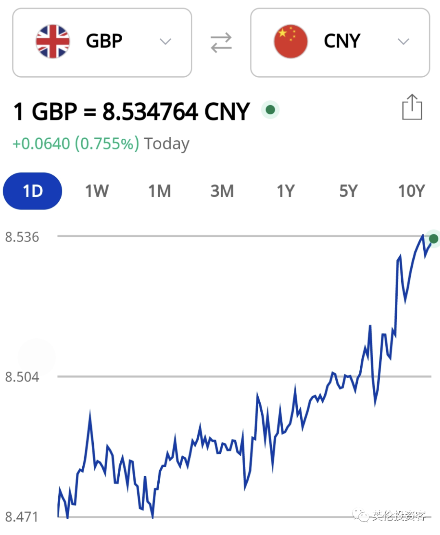Expand the CNY currency dropdown arrow
Viewport: 440px width, 535px height.
pyautogui.click(x=403, y=42)
